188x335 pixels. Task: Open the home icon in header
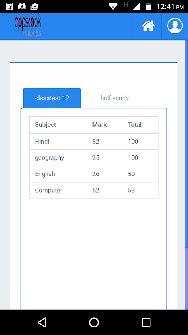point(148,26)
